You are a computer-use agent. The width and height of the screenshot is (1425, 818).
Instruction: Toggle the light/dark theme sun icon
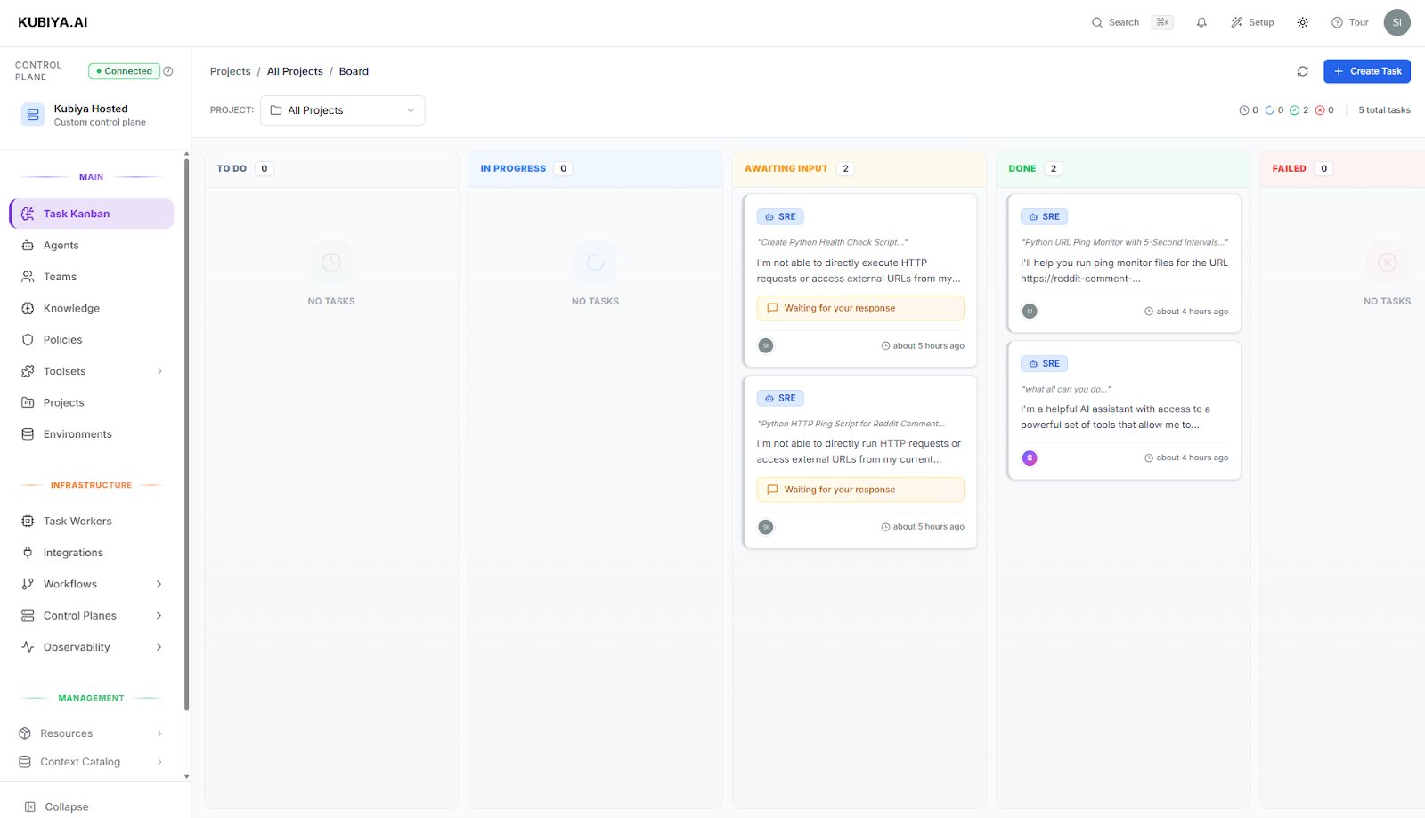point(1302,22)
